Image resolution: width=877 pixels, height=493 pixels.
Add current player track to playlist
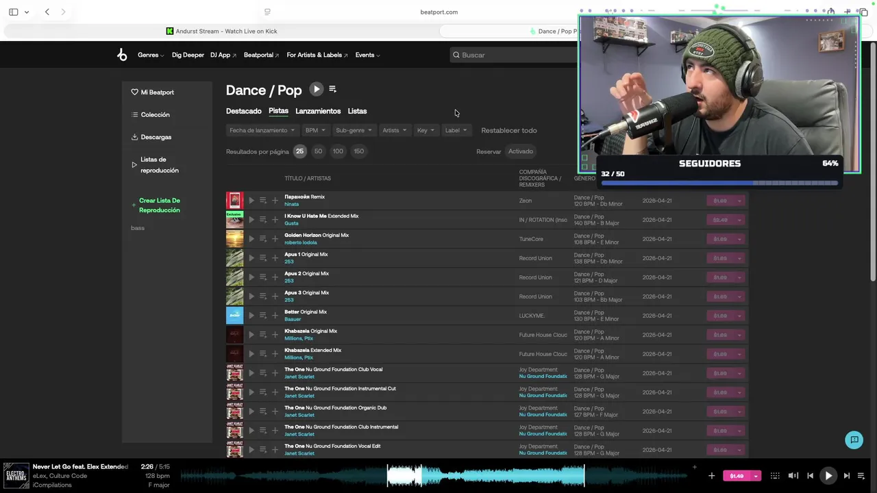point(711,476)
